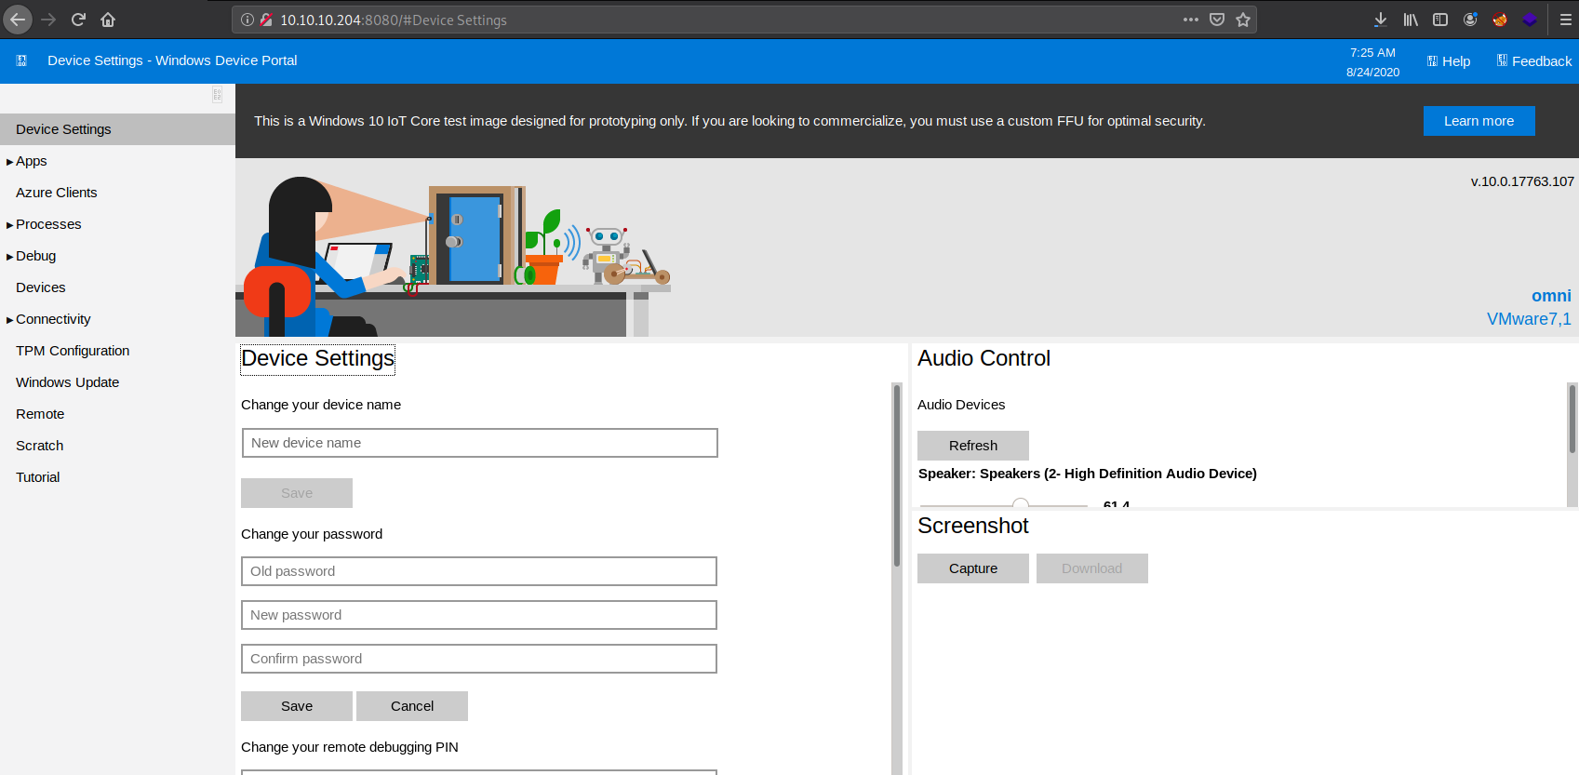
Task: Open the Firefox account icon
Action: [x=1470, y=20]
